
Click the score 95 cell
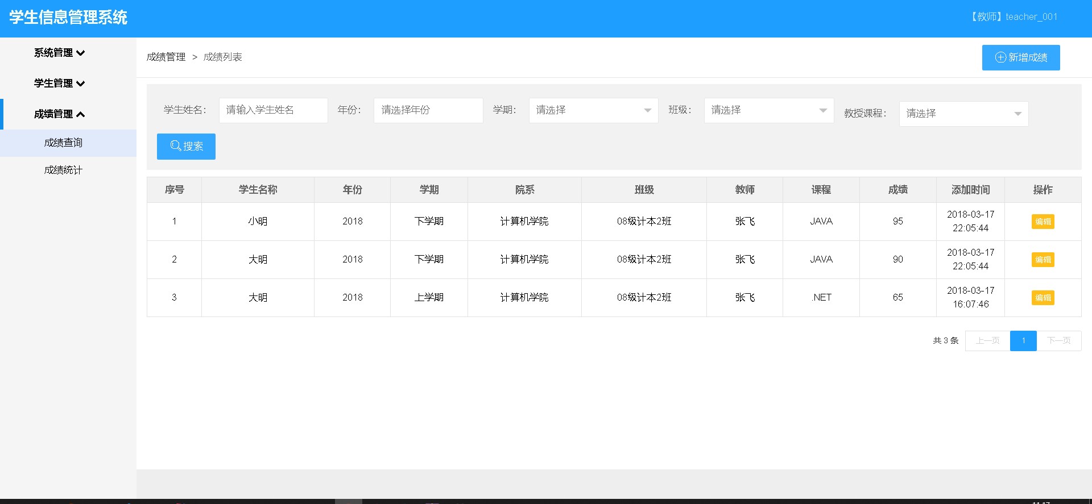897,222
